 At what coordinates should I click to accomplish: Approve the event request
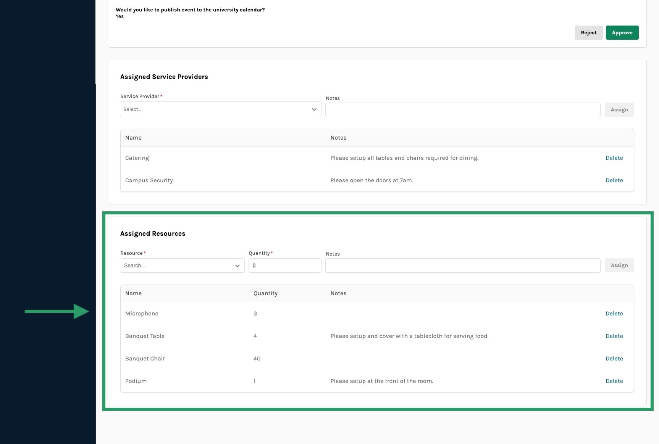[622, 33]
